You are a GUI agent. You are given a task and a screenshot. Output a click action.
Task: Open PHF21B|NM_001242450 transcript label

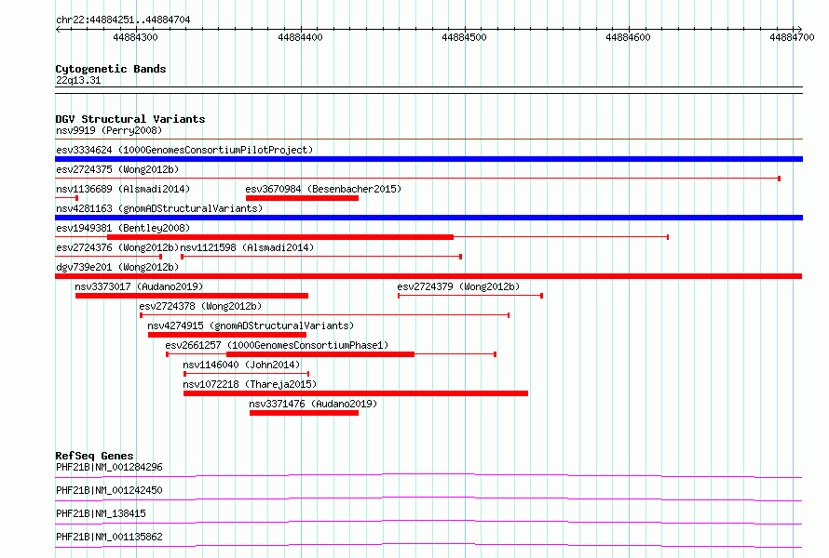[109, 490]
